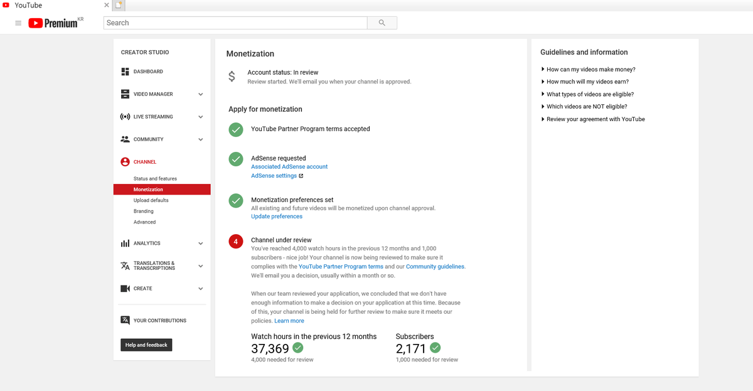Click the Analytics bar chart icon
Image resolution: width=753 pixels, height=391 pixels.
click(125, 244)
